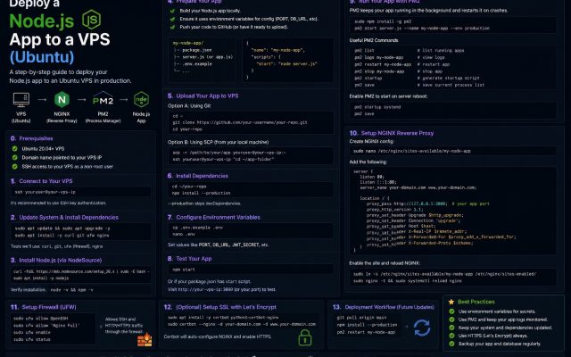Click the '"start": "node server.js"' JSON line
This screenshot has width=571, height=357.
(287, 63)
